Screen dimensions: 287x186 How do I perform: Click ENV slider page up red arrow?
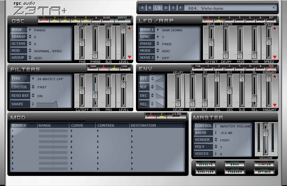click(275, 76)
